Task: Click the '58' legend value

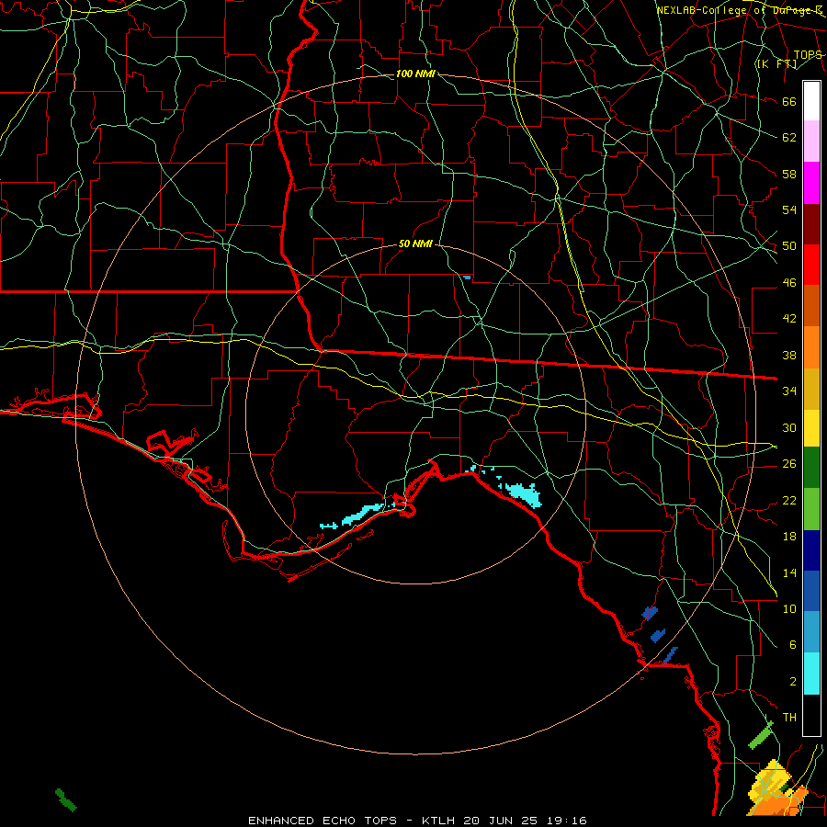Action: 789,174
